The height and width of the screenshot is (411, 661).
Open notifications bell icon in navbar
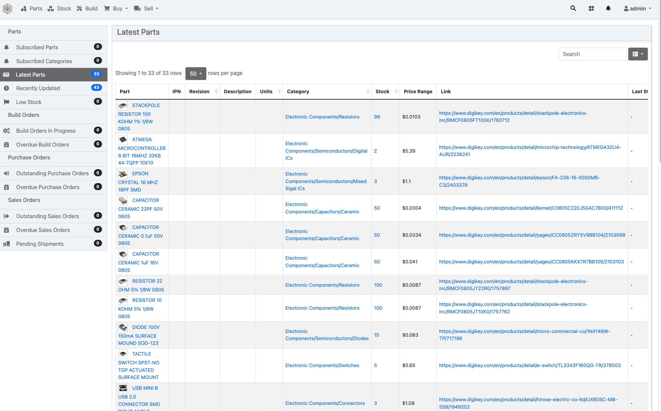point(608,8)
